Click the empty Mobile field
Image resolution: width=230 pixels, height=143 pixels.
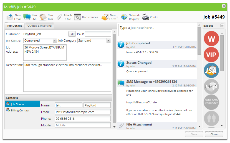click(83, 125)
